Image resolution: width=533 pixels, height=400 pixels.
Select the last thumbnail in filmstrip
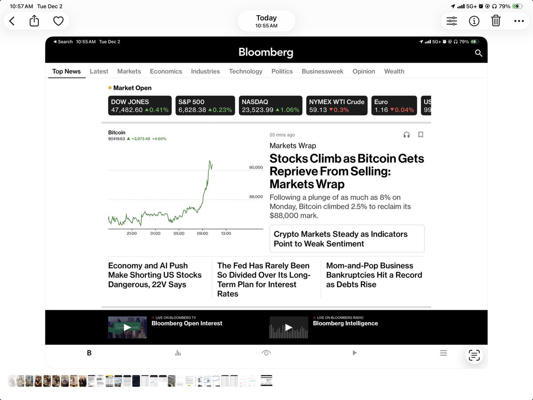pyautogui.click(x=266, y=380)
